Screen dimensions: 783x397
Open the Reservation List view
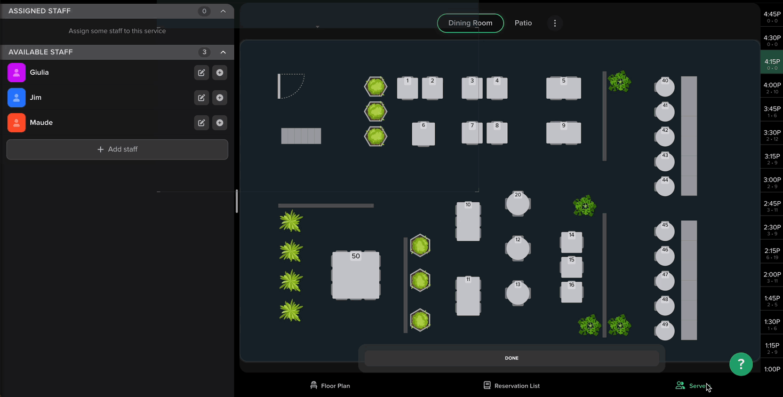pos(512,386)
